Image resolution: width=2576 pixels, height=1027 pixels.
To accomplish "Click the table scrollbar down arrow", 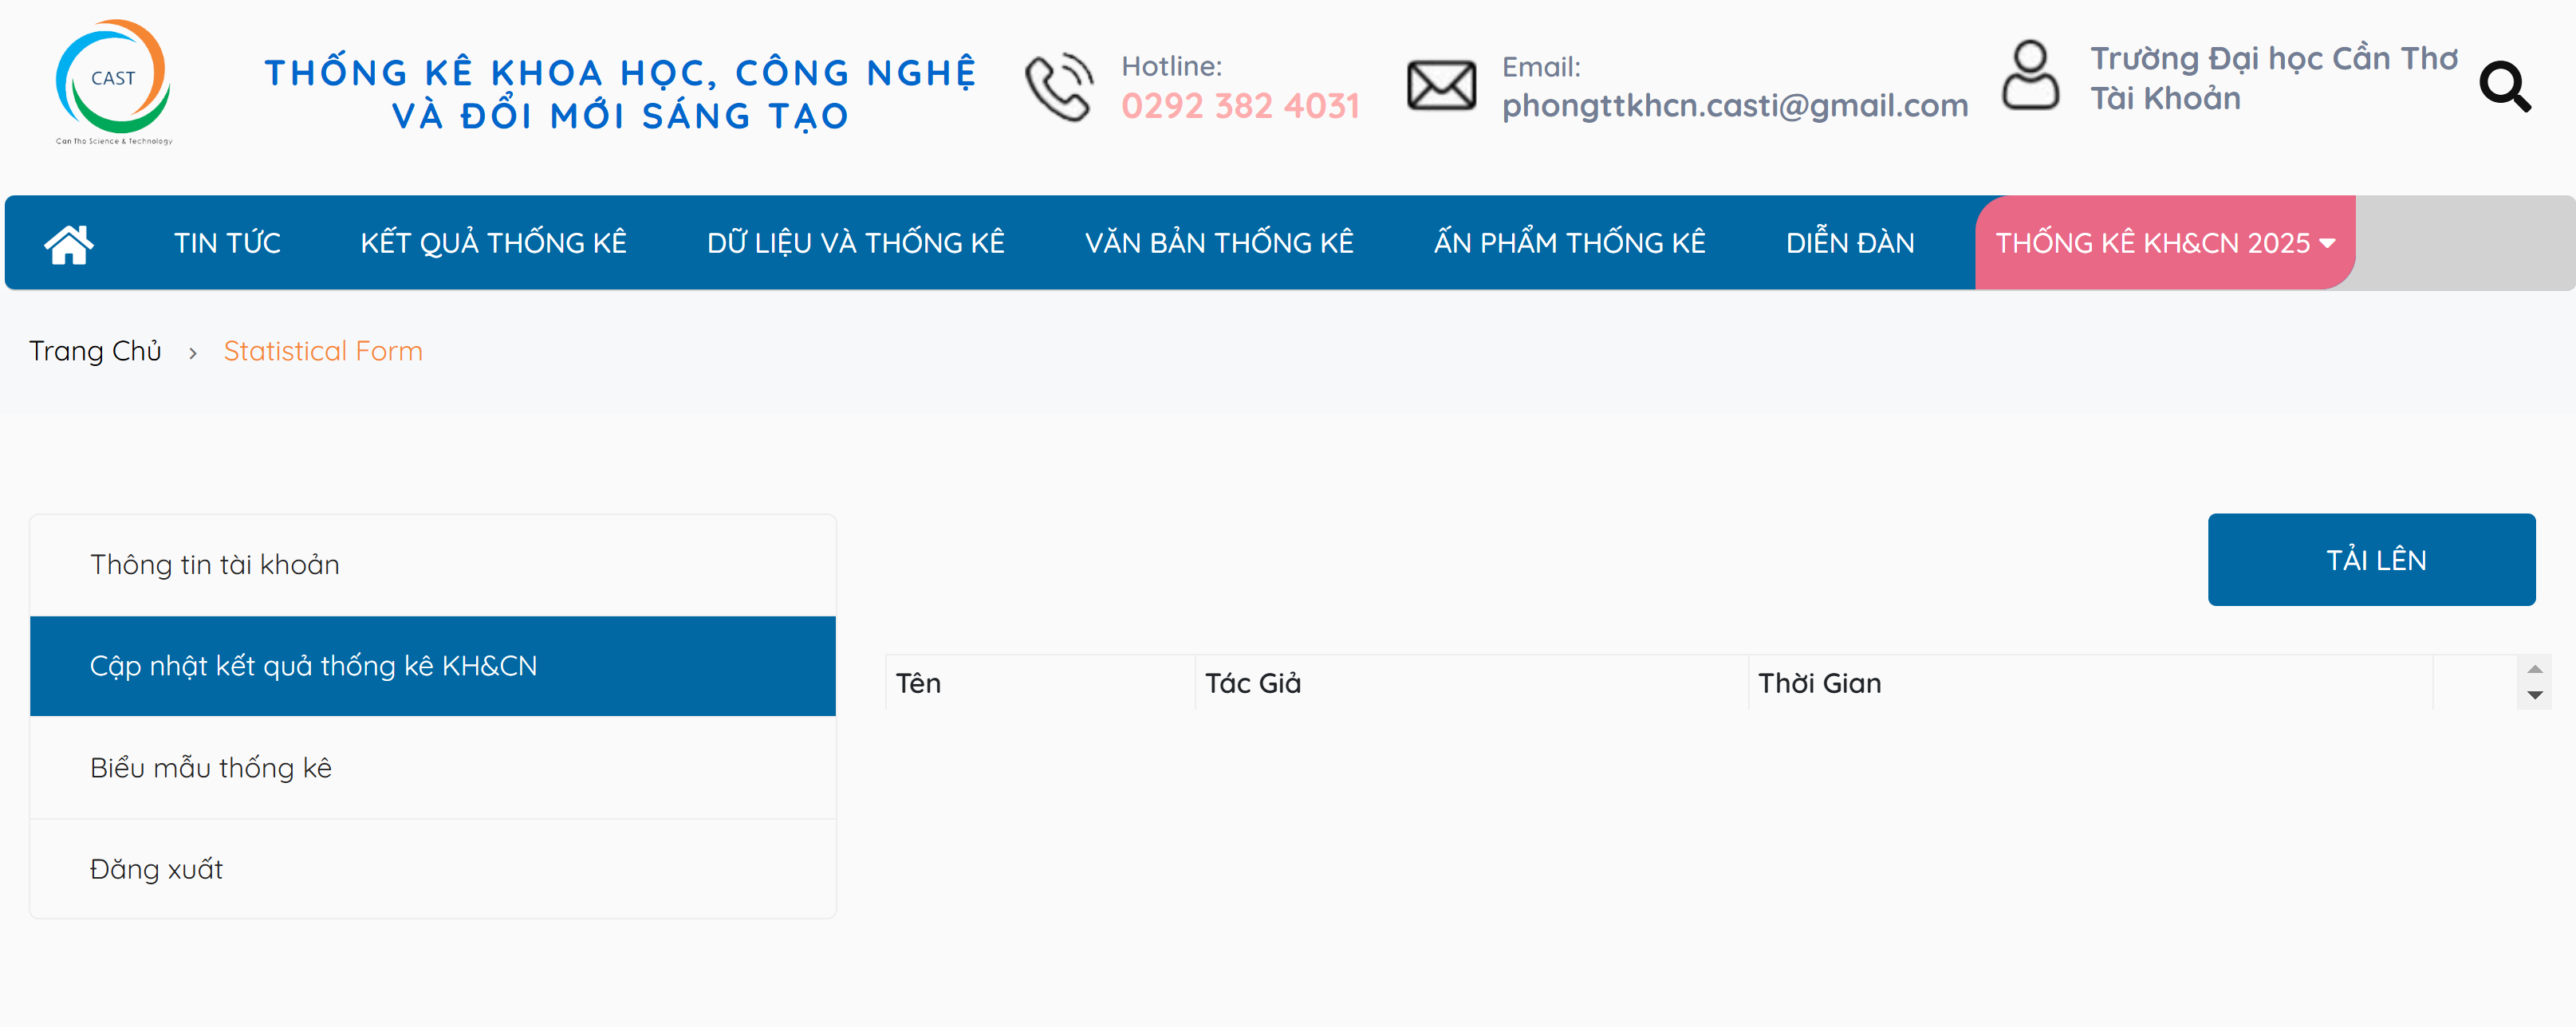I will coord(2534,695).
